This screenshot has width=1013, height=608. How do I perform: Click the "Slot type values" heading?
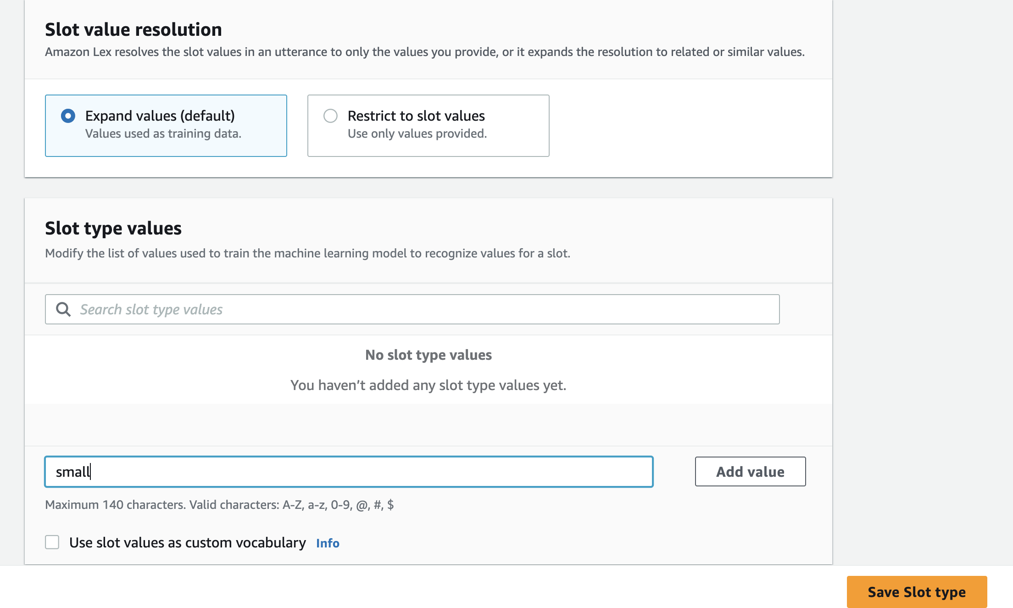coord(113,228)
